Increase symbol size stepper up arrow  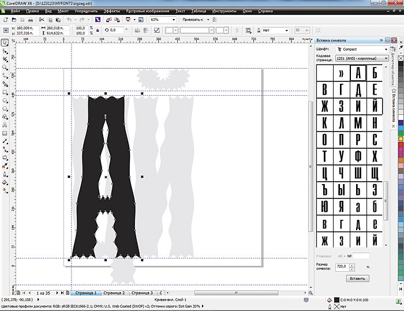click(x=352, y=265)
